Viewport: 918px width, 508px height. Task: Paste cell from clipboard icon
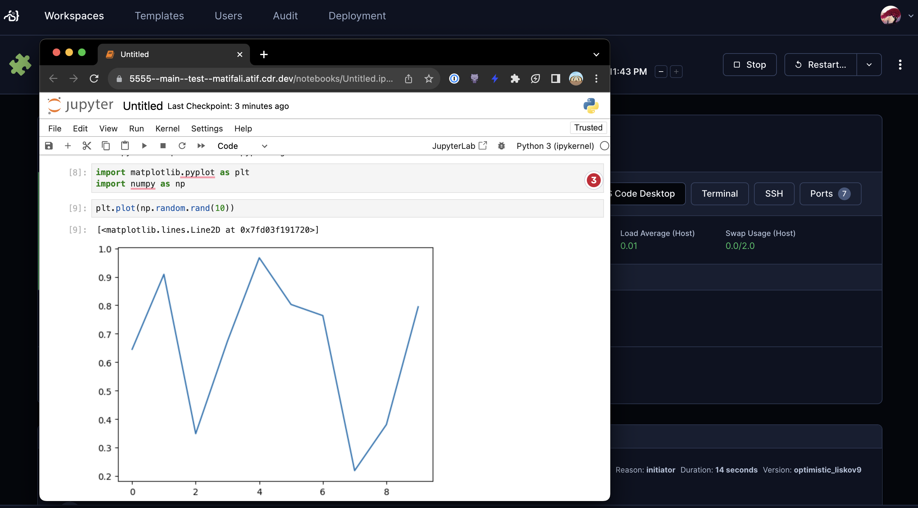[125, 146]
